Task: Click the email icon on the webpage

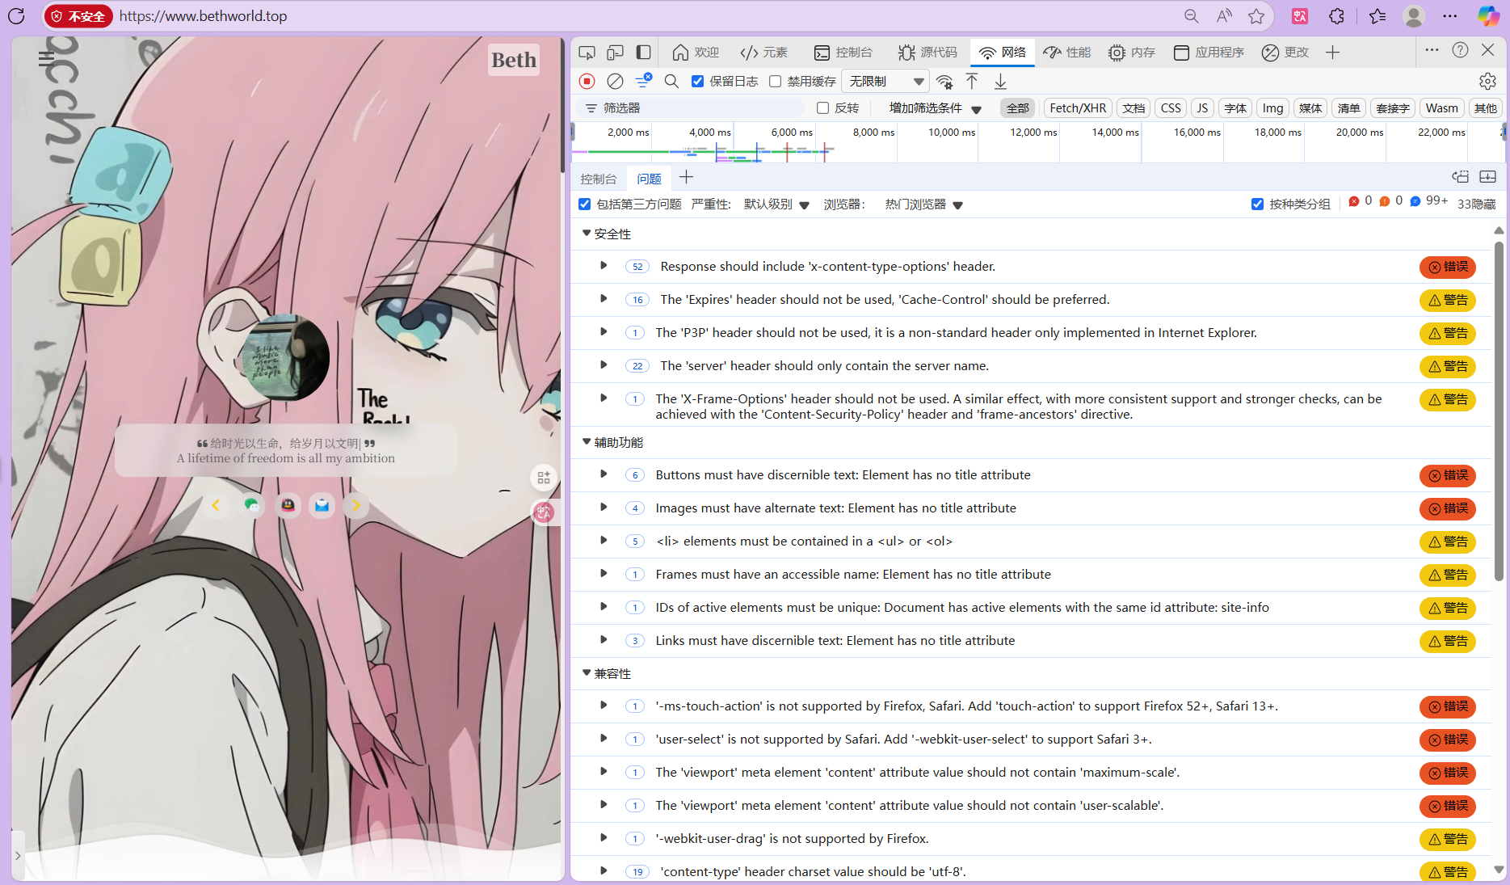Action: tap(322, 505)
